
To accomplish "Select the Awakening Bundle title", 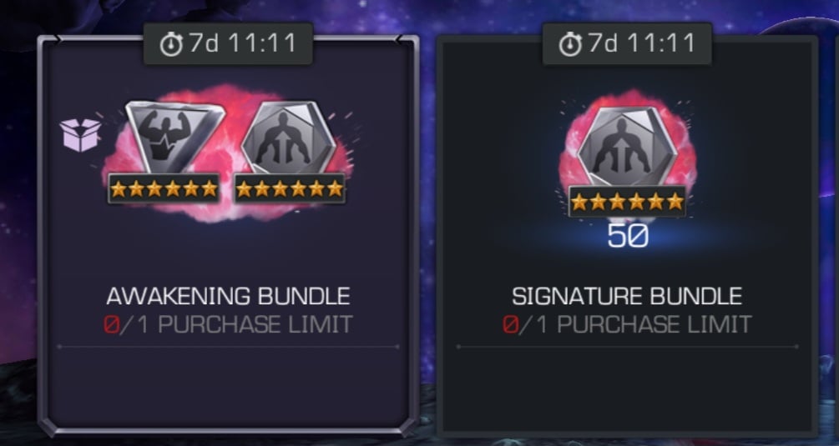I will 229,297.
